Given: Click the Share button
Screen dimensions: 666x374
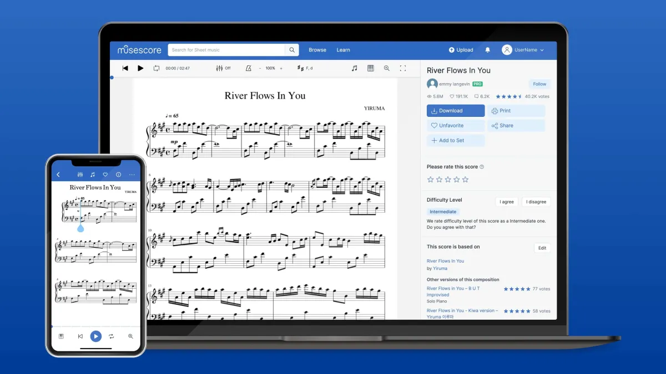Looking at the screenshot, I should click(516, 126).
